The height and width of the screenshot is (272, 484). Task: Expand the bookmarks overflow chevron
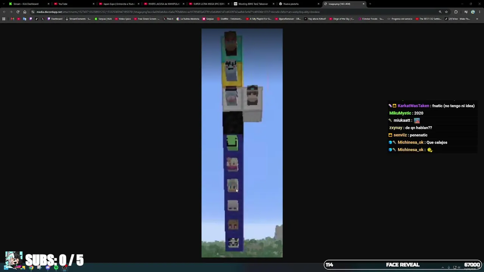(477, 19)
